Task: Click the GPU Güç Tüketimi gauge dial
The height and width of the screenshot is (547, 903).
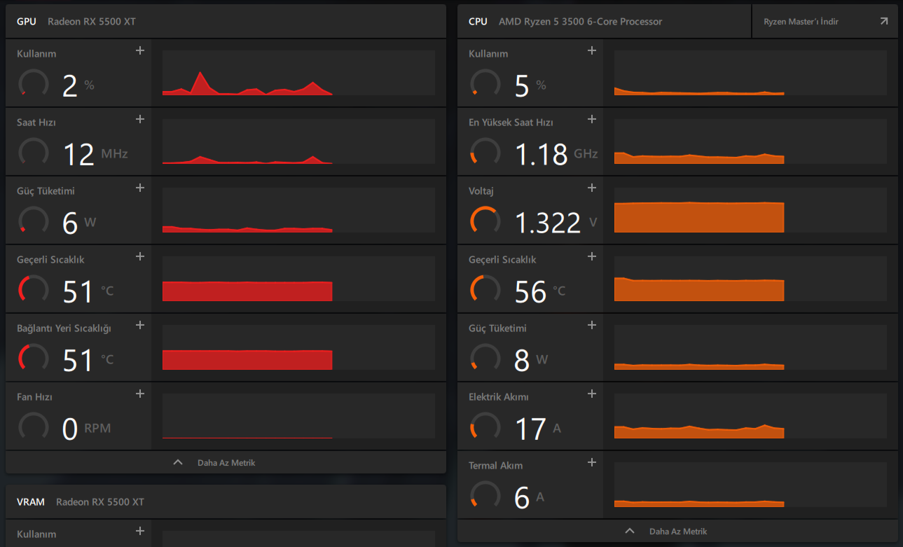Action: click(x=34, y=221)
